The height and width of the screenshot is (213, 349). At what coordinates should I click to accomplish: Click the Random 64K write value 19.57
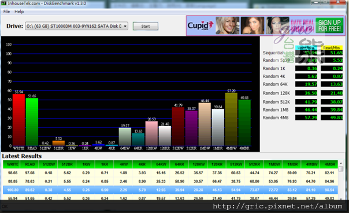(306, 84)
